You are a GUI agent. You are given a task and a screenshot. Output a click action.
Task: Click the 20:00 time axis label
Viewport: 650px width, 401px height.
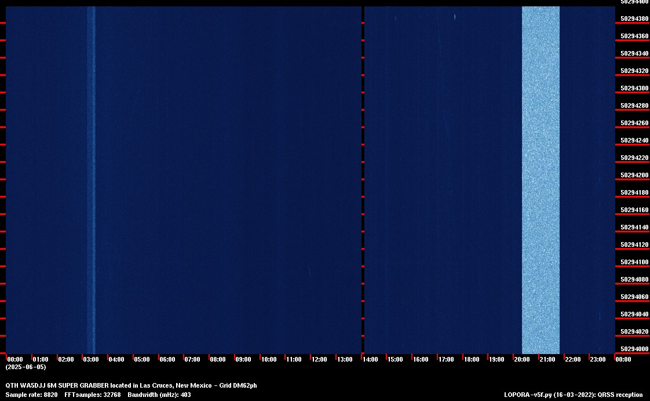click(x=522, y=359)
